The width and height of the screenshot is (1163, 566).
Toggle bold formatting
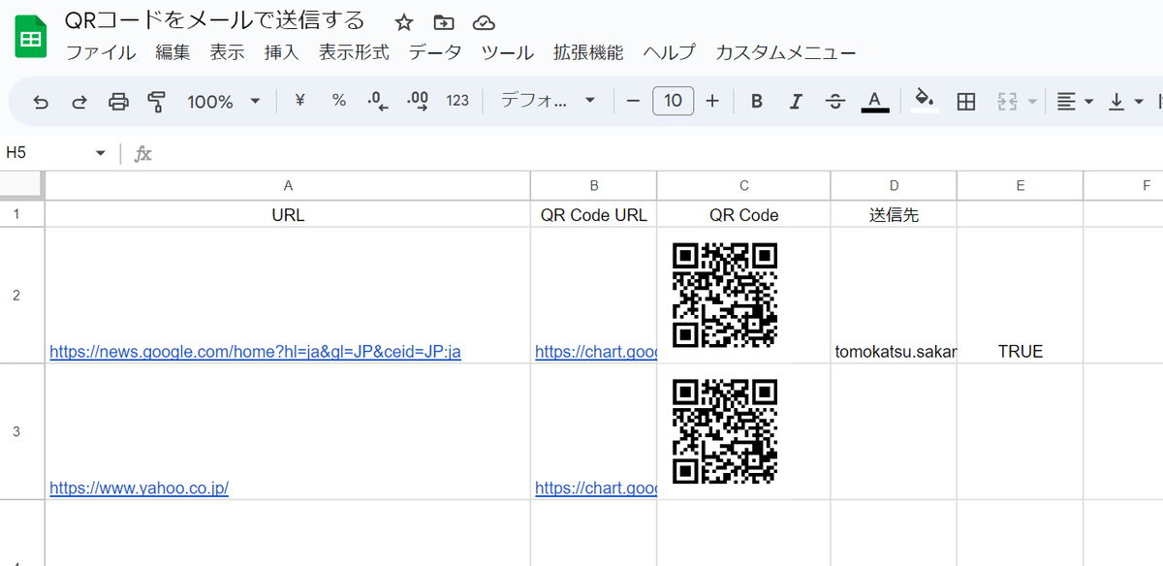click(757, 101)
